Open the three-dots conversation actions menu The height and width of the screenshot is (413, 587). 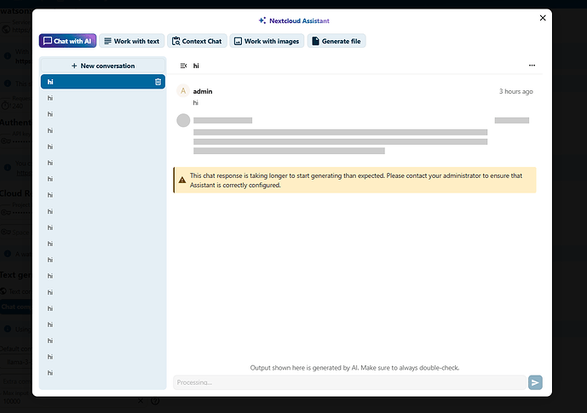click(x=532, y=66)
